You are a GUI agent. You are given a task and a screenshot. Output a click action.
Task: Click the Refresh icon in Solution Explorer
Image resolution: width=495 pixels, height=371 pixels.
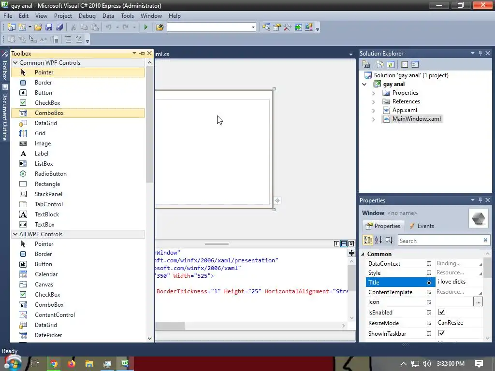(391, 65)
